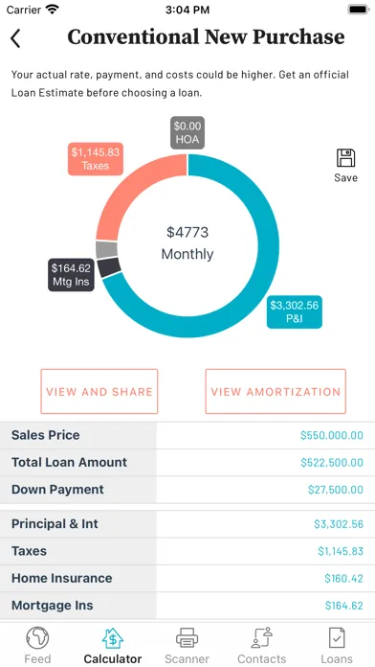
Task: Edit the Sales Price value $550,000.00
Action: (332, 435)
